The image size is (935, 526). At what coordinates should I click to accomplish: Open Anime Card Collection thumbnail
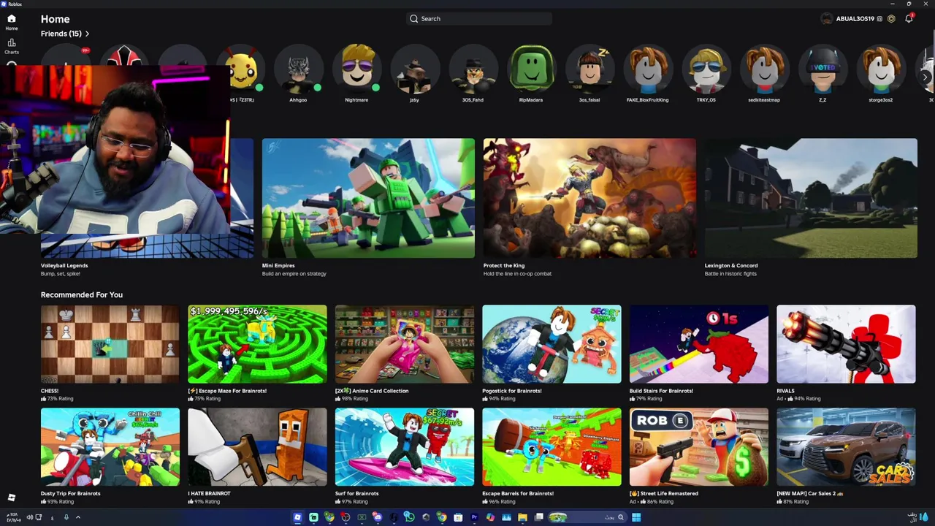pos(405,344)
